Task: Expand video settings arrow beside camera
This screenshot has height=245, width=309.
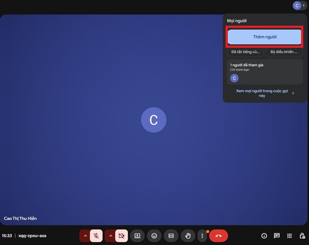Action: tap(110, 236)
